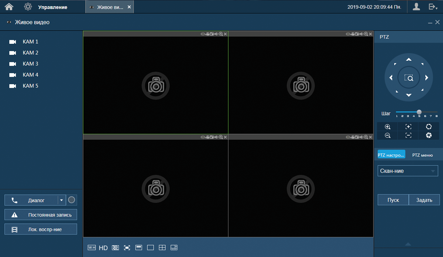This screenshot has height=257, width=443.
Task: Expand the logout menu arrow in top bar
Action: (x=433, y=7)
